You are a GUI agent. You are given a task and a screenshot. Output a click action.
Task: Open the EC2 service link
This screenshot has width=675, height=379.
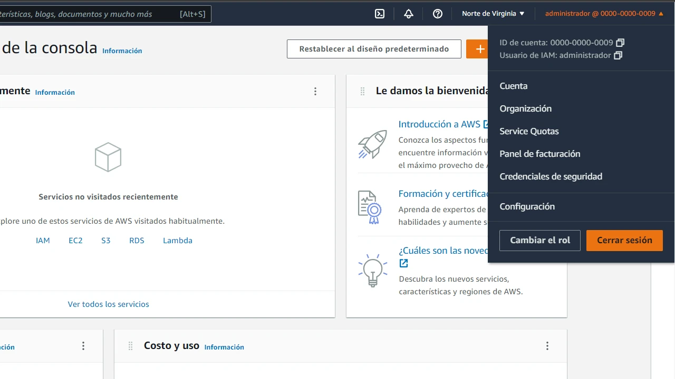pyautogui.click(x=75, y=241)
